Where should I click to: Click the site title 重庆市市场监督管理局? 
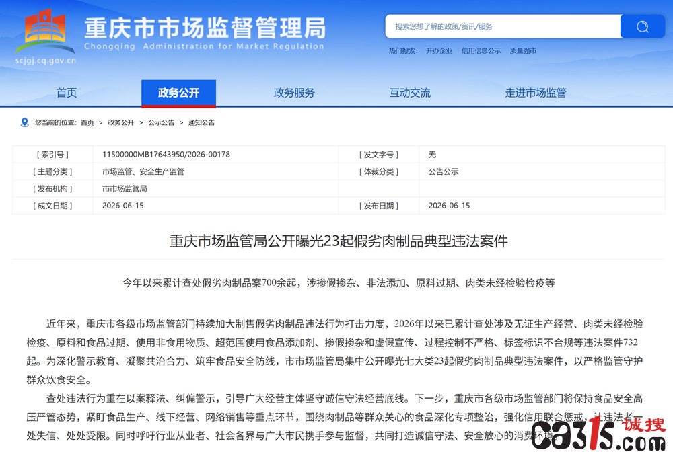tap(205, 28)
